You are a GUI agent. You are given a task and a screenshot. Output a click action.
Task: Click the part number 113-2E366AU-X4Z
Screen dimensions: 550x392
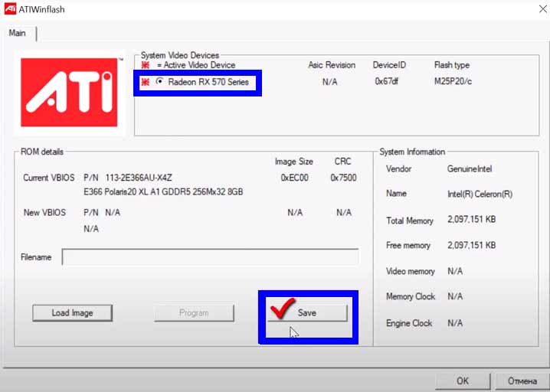pyautogui.click(x=139, y=178)
